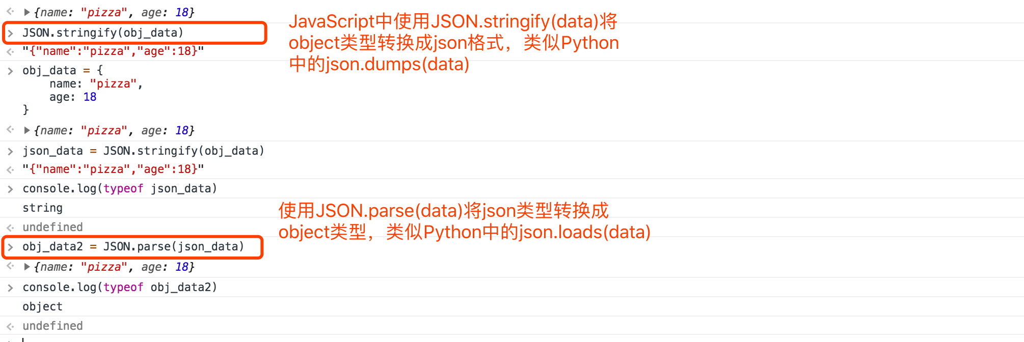1024x342 pixels.
Task: Click the first undefined return value
Action: [52, 227]
